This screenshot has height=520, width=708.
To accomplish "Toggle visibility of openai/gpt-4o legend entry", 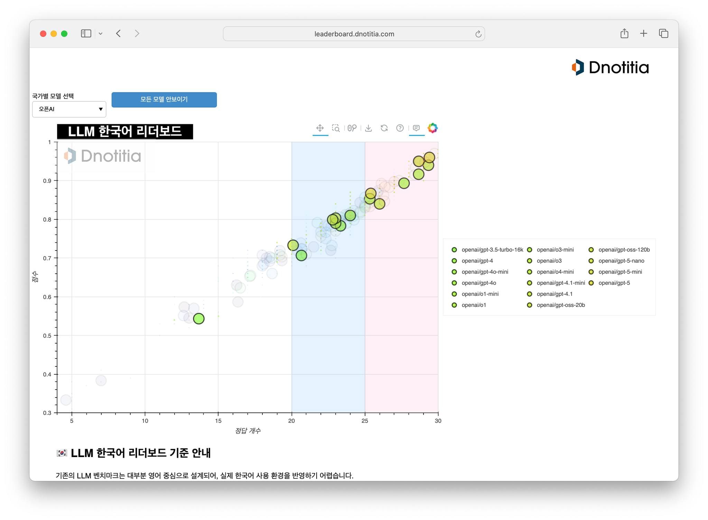I will tap(479, 283).
